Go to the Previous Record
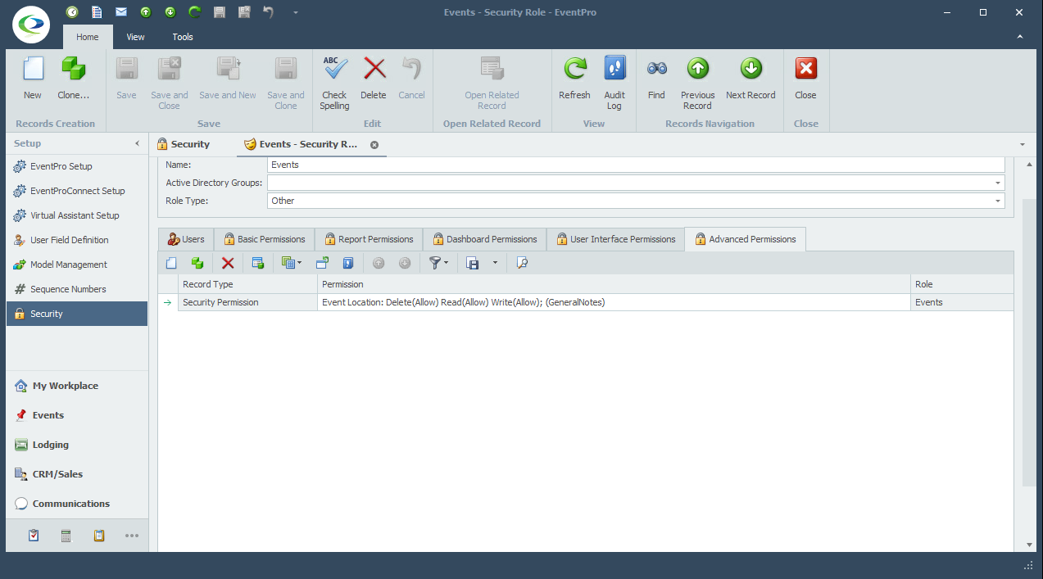This screenshot has width=1043, height=579. click(x=697, y=83)
